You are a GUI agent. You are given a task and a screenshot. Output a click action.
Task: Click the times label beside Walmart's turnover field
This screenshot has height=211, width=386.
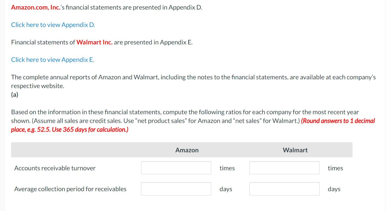click(335, 168)
